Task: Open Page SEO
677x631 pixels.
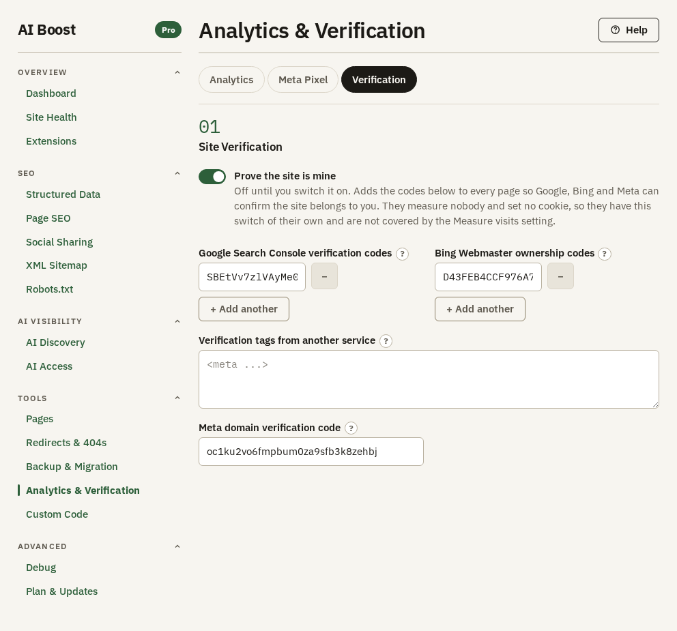Action: (48, 218)
